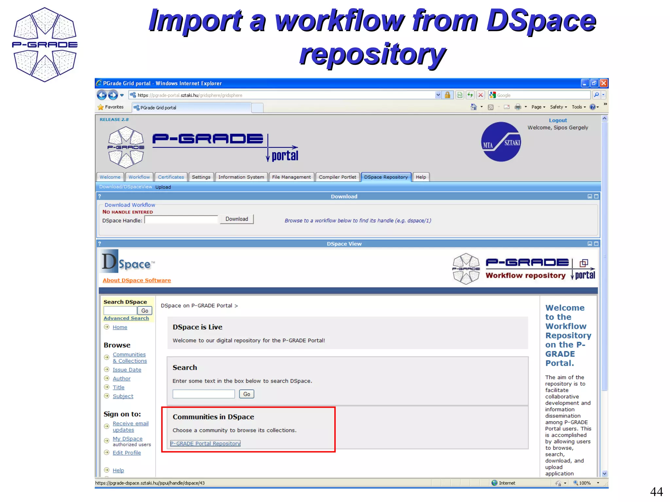Expand the command bar overflow chevron
Image resolution: width=670 pixels, height=502 pixels.
pos(605,104)
